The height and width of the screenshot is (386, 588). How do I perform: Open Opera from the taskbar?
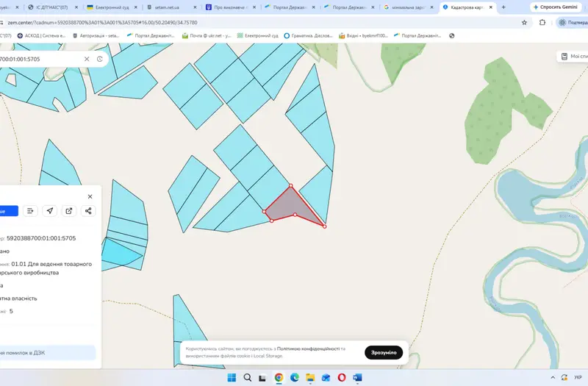[x=341, y=377]
